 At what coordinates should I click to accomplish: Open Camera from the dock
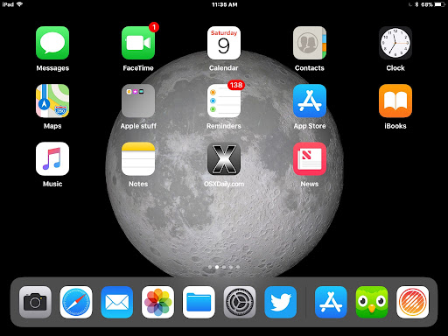pos(35,302)
